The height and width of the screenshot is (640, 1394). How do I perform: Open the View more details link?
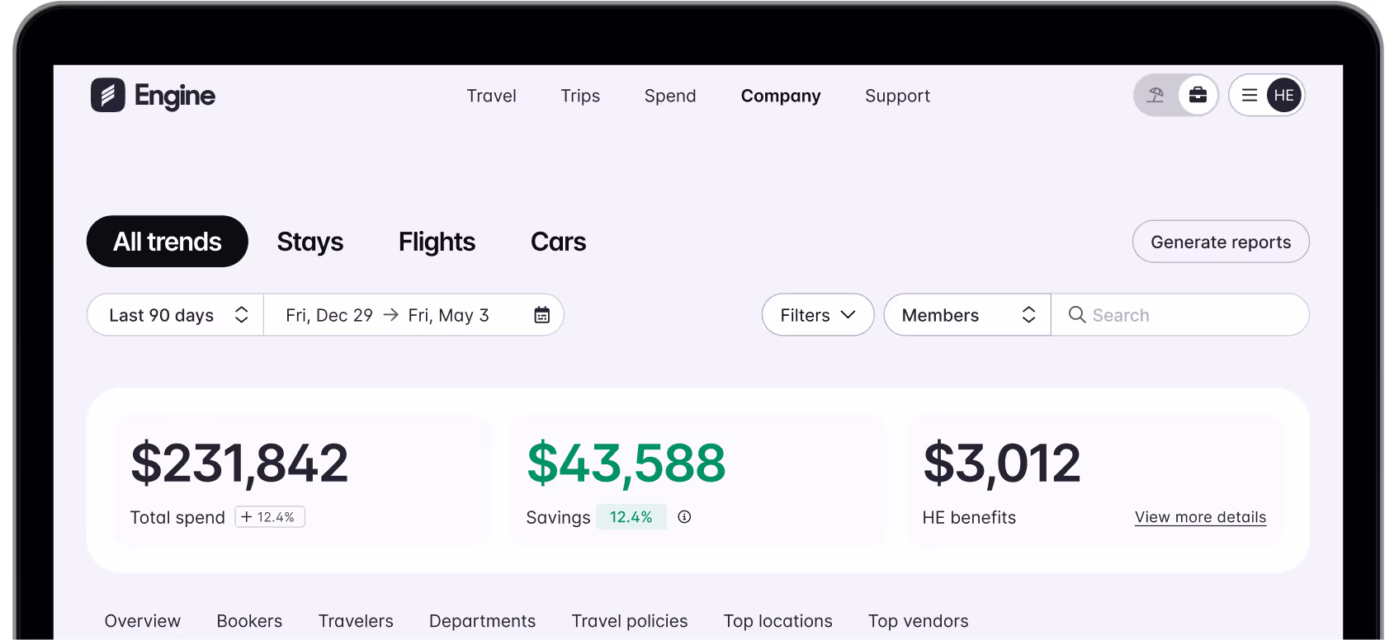[1199, 517]
